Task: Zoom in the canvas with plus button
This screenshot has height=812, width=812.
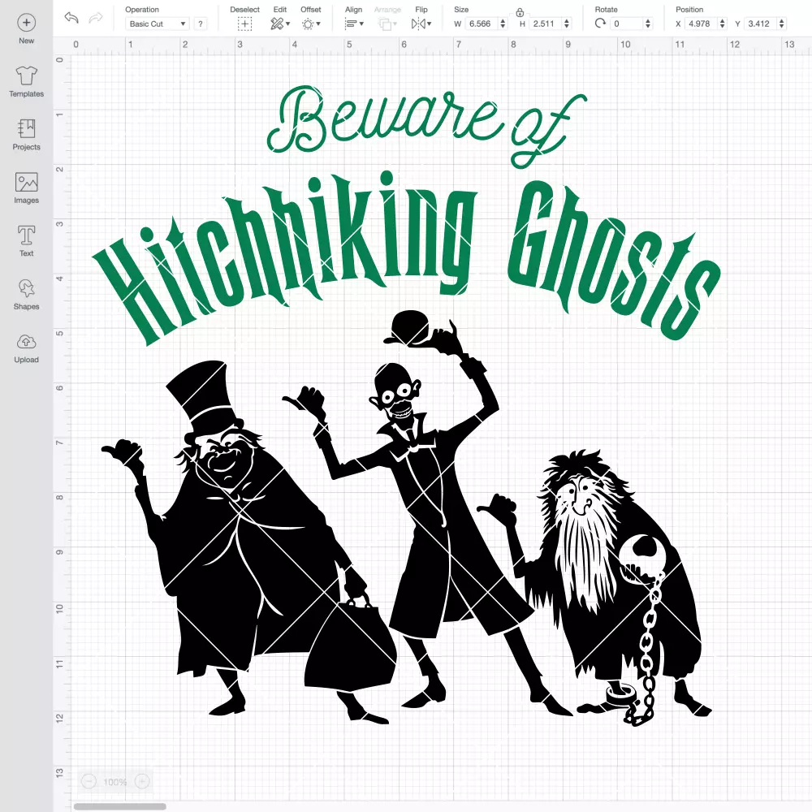Action: click(x=142, y=781)
